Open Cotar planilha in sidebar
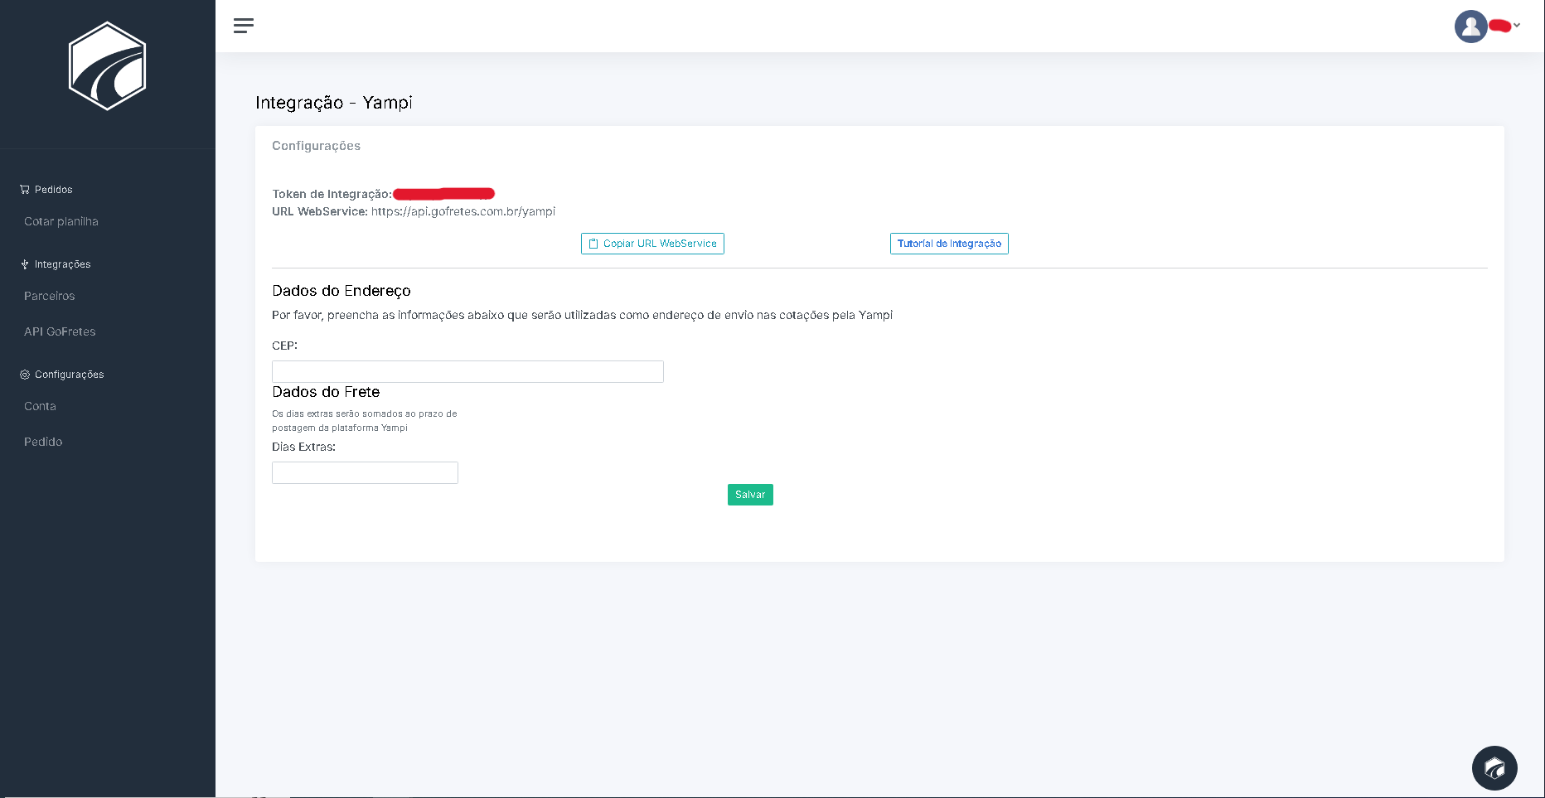 coord(61,221)
